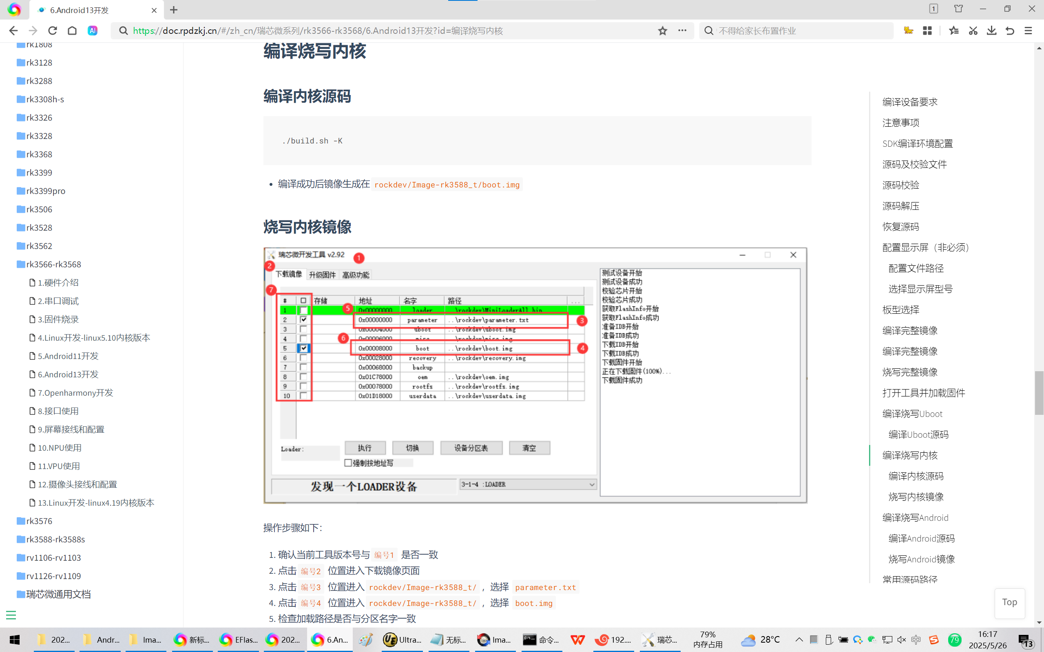This screenshot has height=652, width=1044.
Task: Open the 6.Android13开发 document in sidebar
Action: point(68,374)
